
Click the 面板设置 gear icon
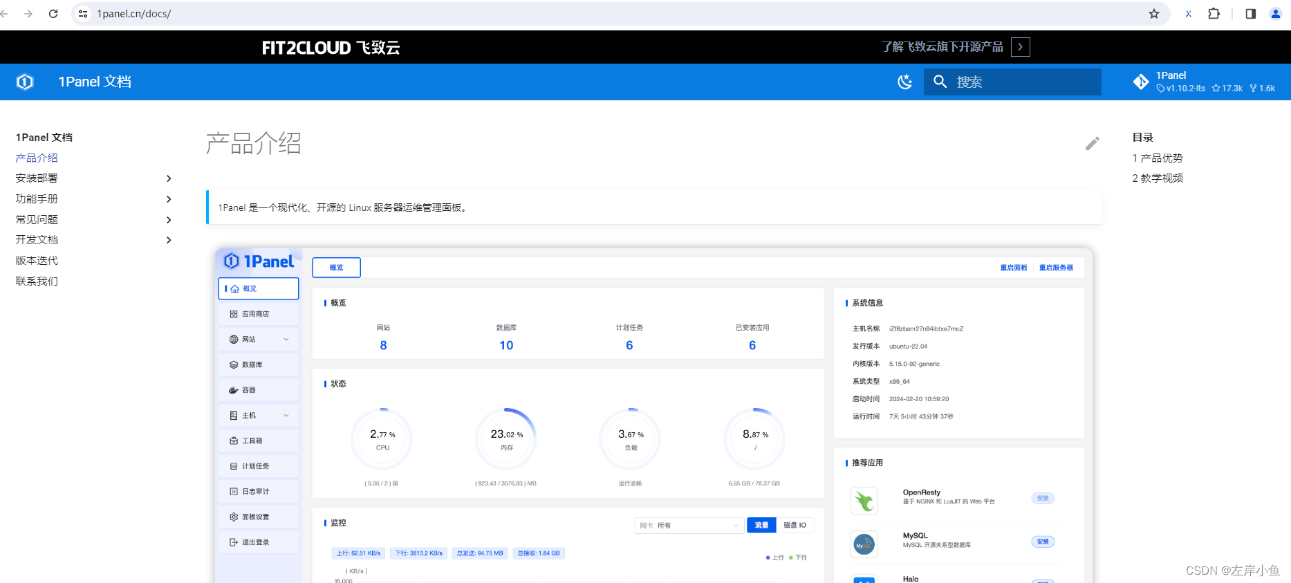[234, 517]
